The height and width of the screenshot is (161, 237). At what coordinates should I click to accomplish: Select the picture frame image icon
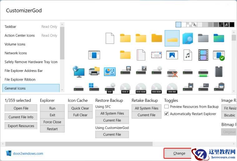coord(172,55)
